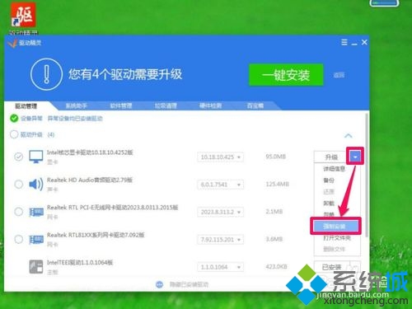The image size is (412, 309).
Task: Click the motherboard icon for IntelTEE driver
Action: click(x=36, y=266)
